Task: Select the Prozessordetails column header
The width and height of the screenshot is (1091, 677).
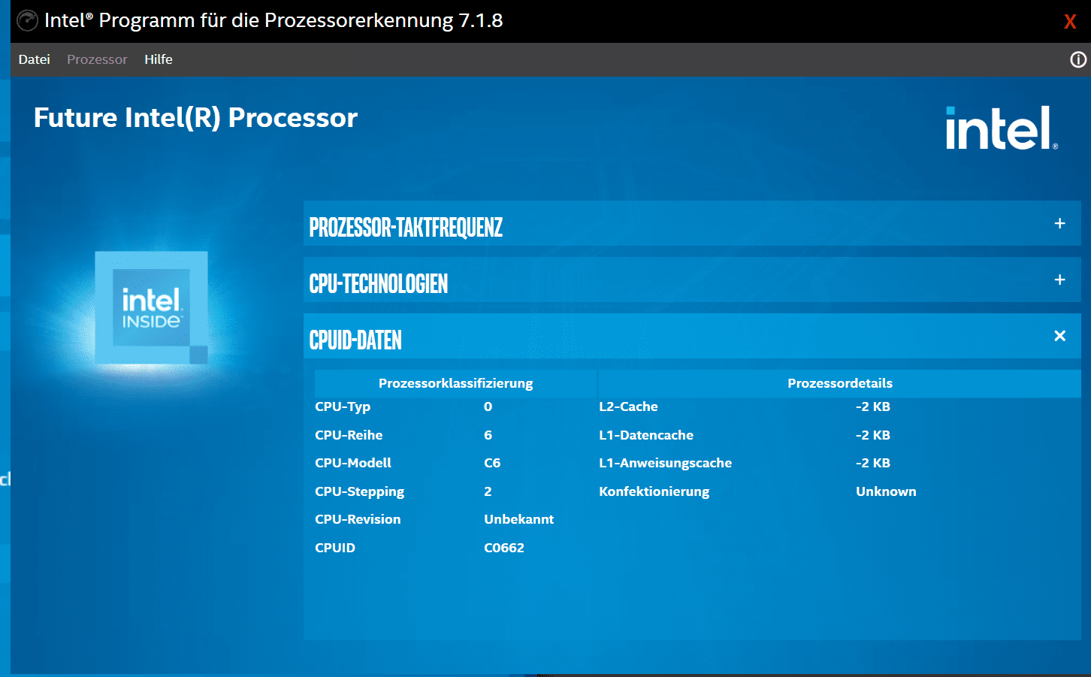Action: [839, 383]
